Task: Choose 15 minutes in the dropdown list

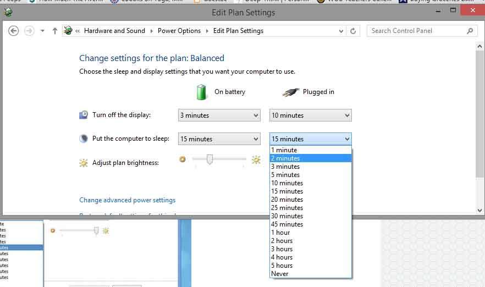Action: [311, 191]
